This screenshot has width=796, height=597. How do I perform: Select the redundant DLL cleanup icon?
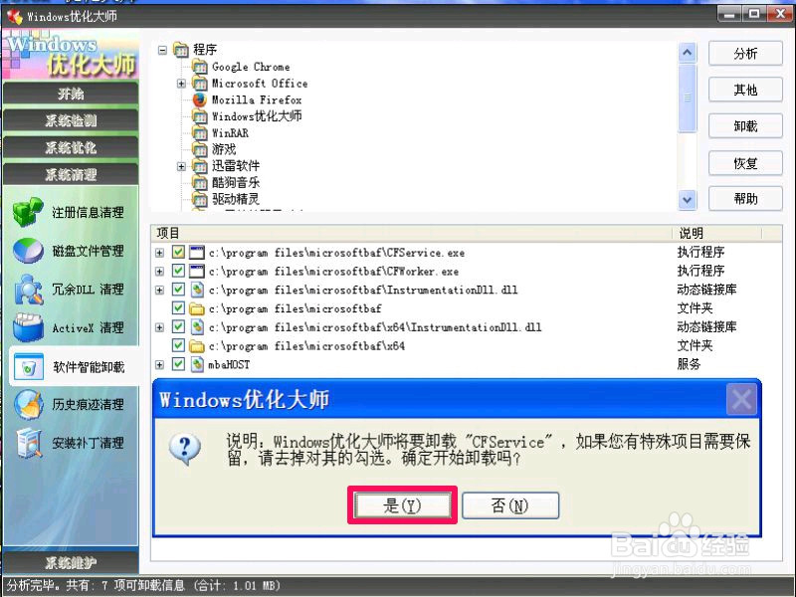[28, 290]
